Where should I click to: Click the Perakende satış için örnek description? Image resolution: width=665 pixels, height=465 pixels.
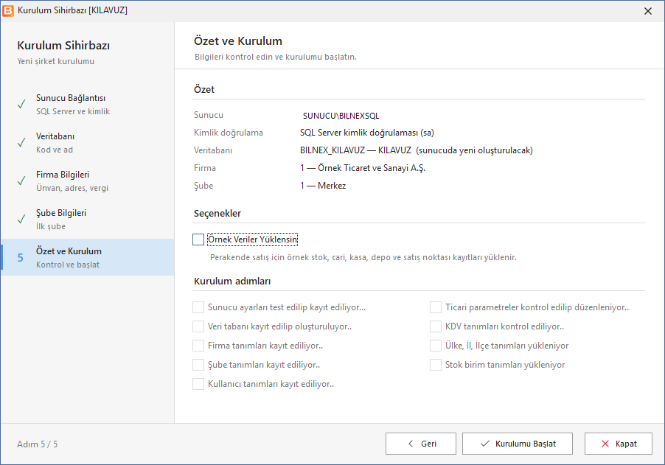click(363, 257)
